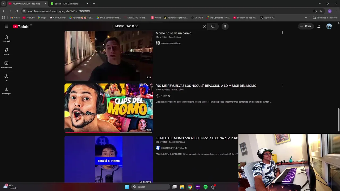Image resolution: width=340 pixels, height=191 pixels.
Task: Open the ChatGPT bookmark
Action: pyautogui.click(x=197, y=18)
